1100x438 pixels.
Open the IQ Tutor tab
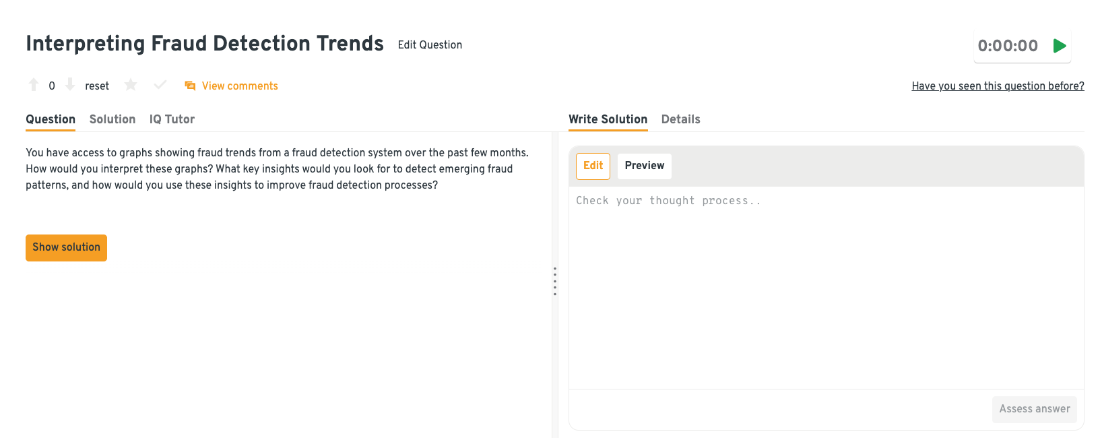pyautogui.click(x=172, y=119)
